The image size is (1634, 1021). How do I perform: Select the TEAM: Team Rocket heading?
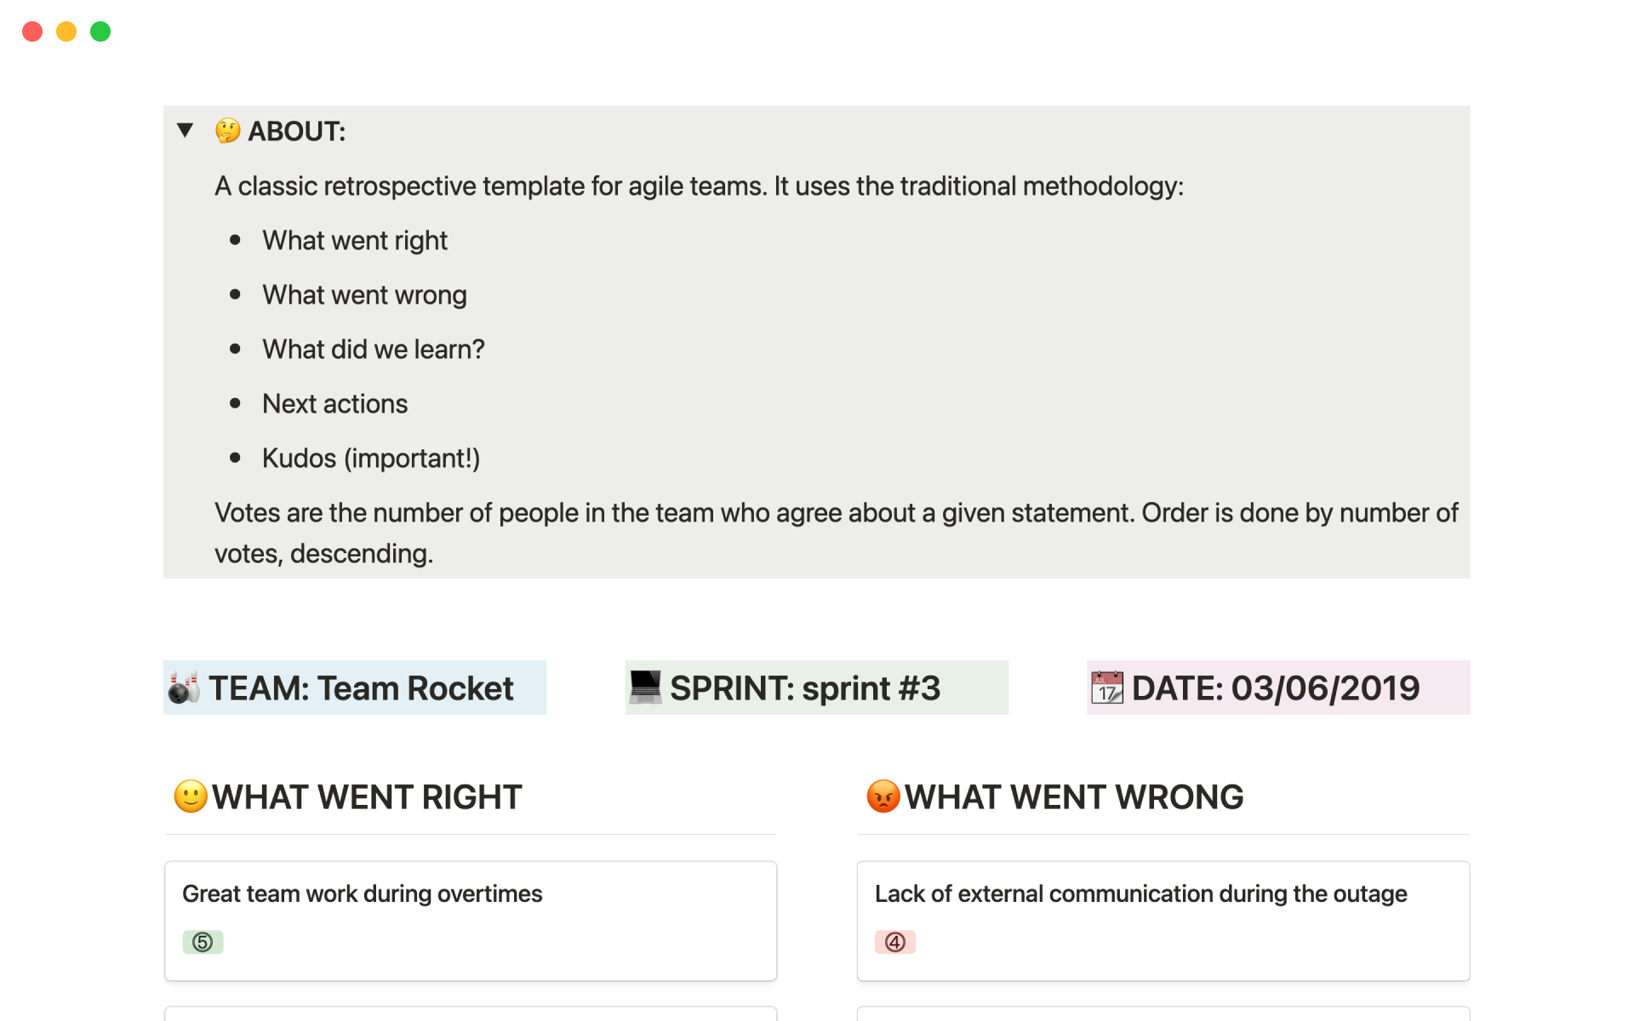pos(361,688)
